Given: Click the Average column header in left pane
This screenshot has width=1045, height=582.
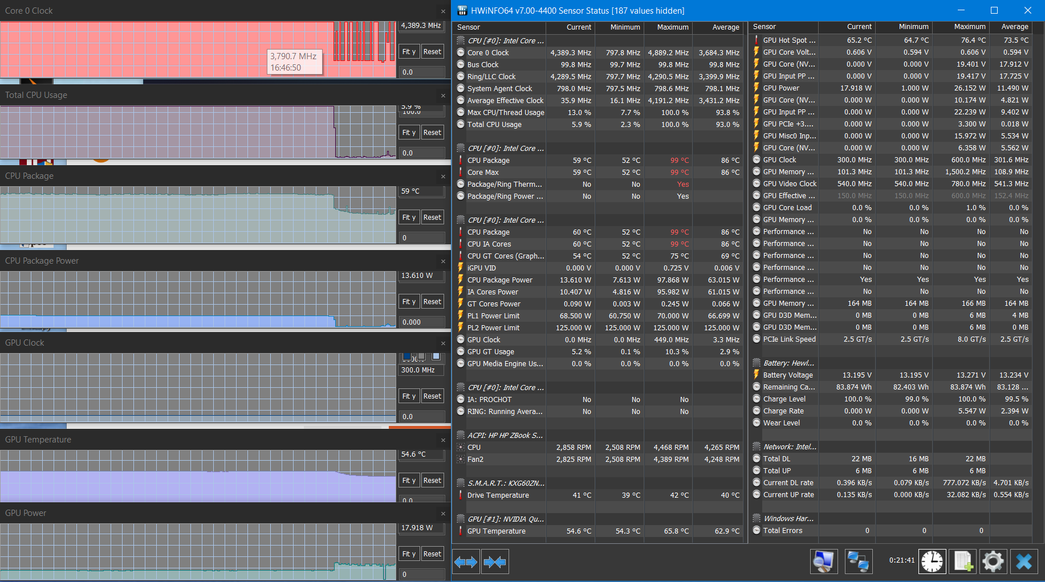Looking at the screenshot, I should tap(718, 27).
